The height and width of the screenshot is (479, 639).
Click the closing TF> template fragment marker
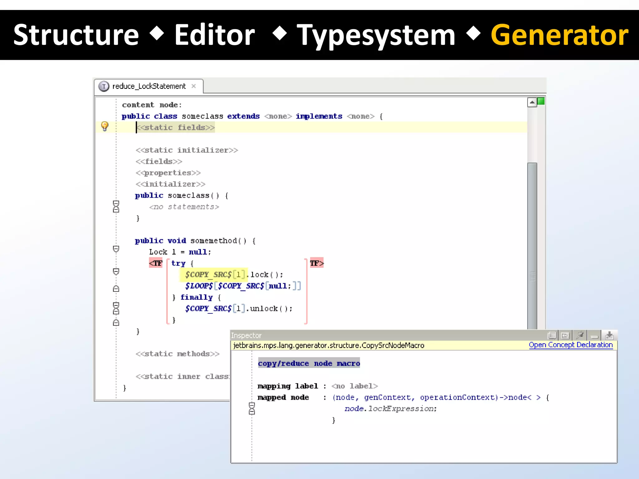(317, 263)
